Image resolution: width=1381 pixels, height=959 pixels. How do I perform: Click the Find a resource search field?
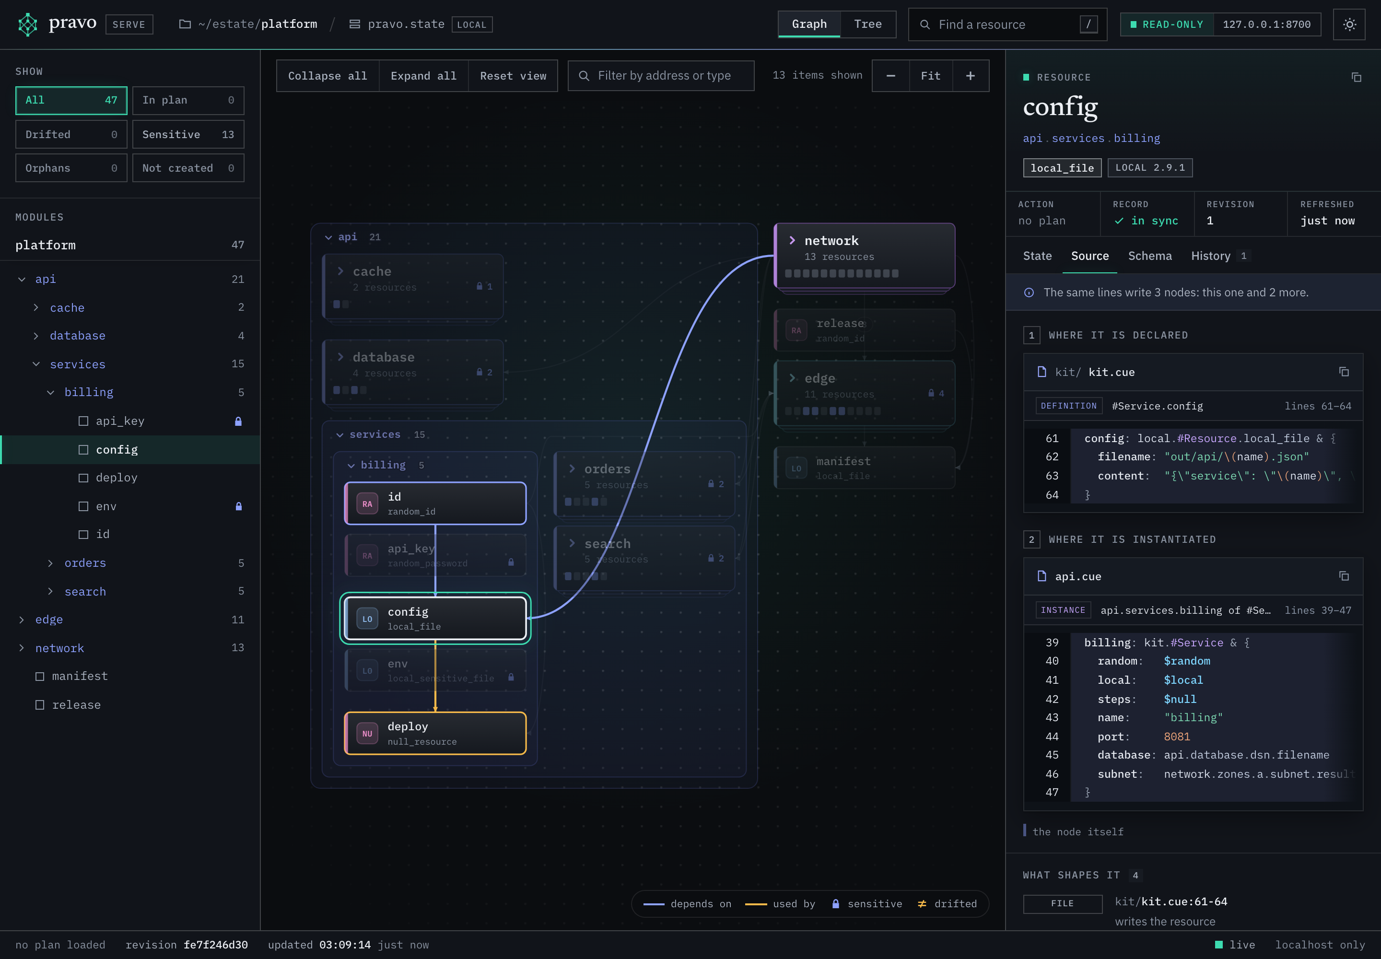[1007, 24]
